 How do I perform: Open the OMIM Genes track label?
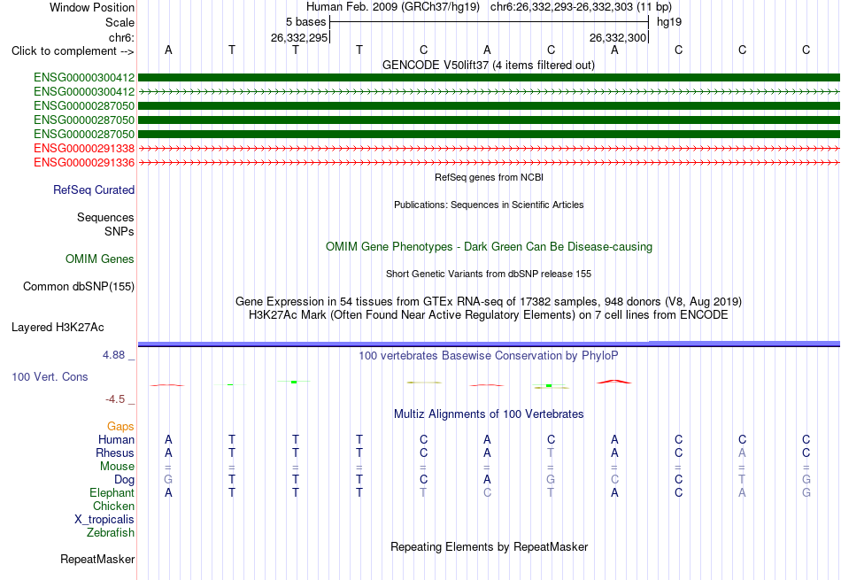pos(100,259)
